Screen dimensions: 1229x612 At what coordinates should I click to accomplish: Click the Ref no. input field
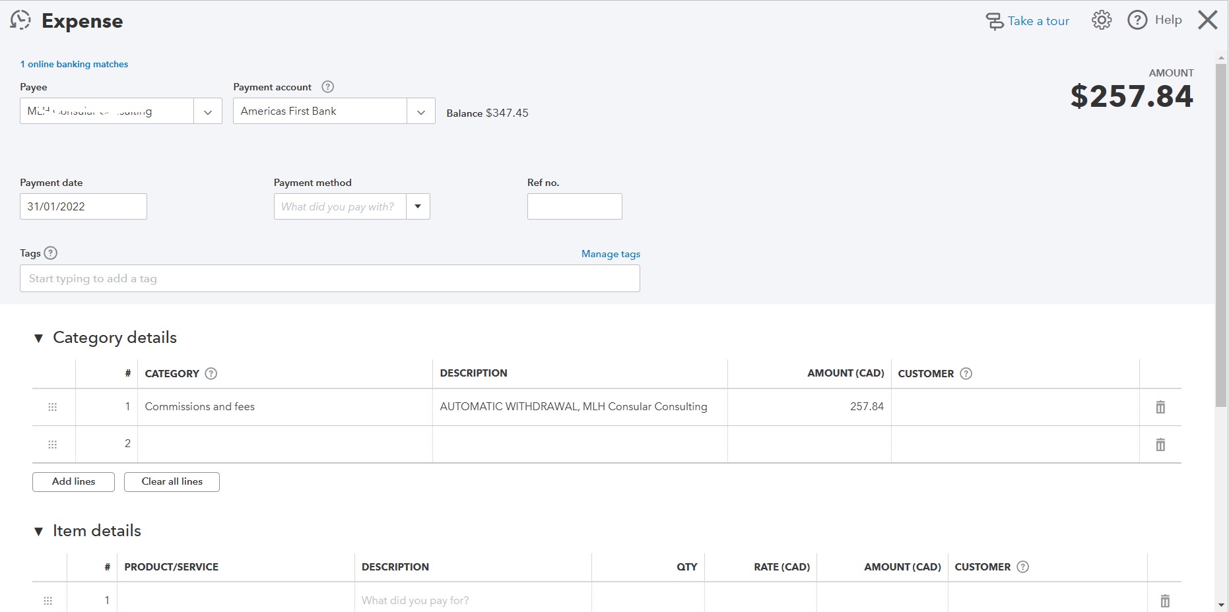point(574,206)
